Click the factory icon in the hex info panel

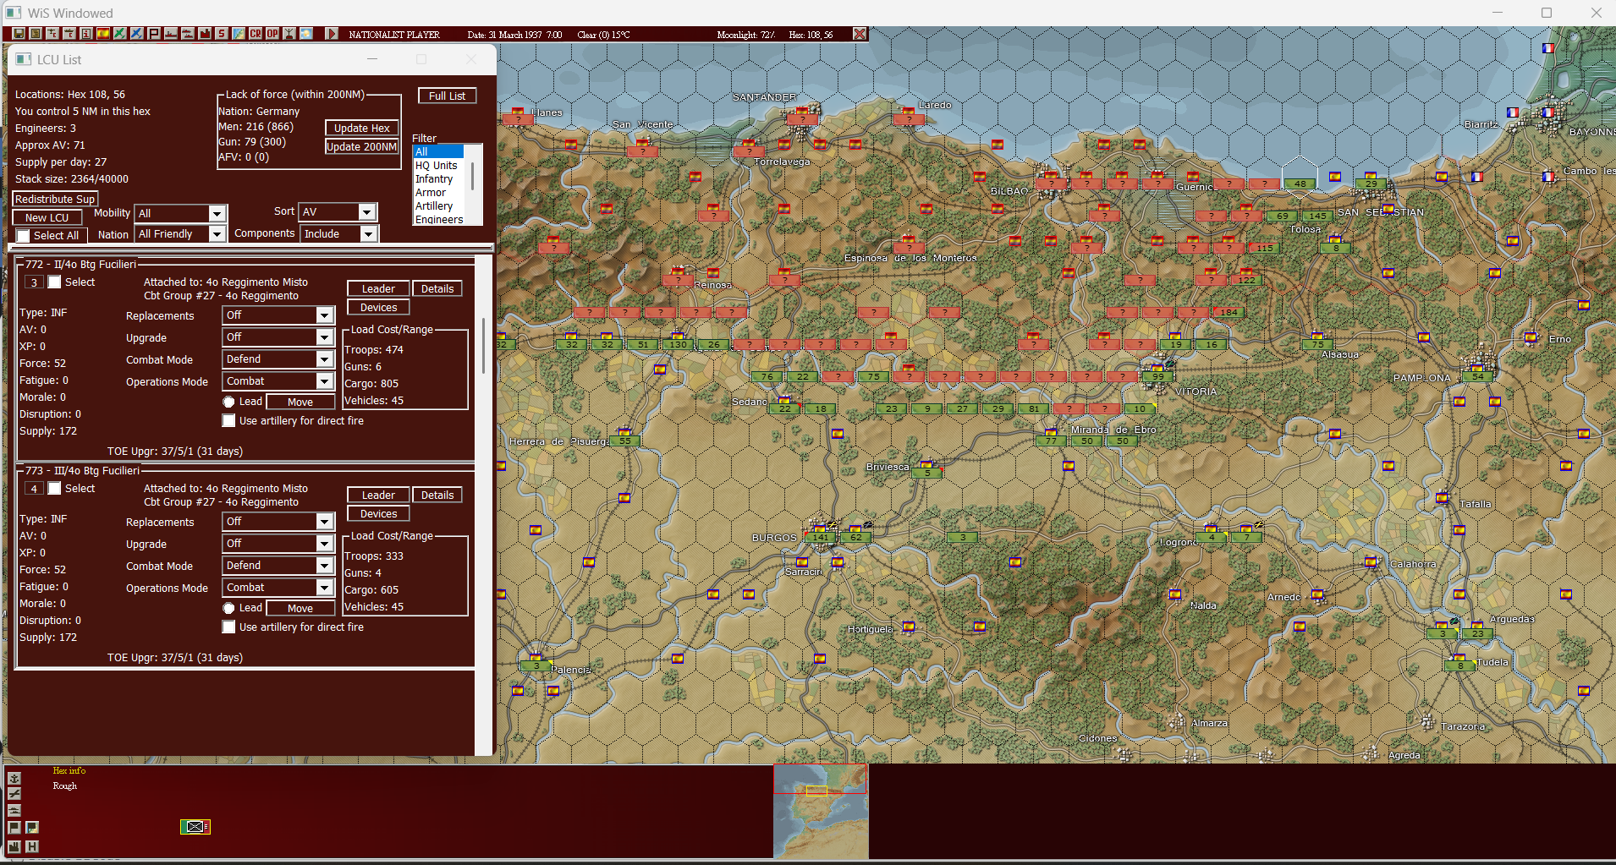pos(14,846)
